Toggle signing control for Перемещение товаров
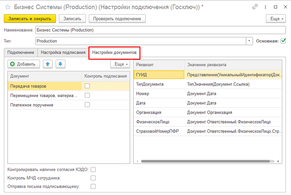The image size is (291, 195). pos(87,96)
